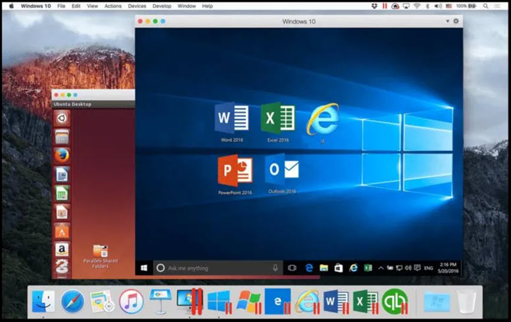Image resolution: width=511 pixels, height=322 pixels.
Task: Open the AirPlay display menu icon
Action: [406, 6]
